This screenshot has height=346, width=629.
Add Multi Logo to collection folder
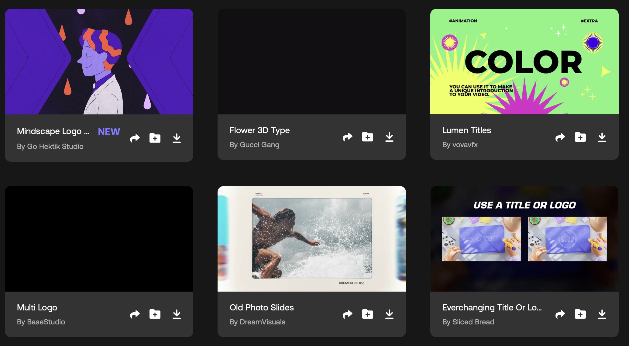point(155,314)
